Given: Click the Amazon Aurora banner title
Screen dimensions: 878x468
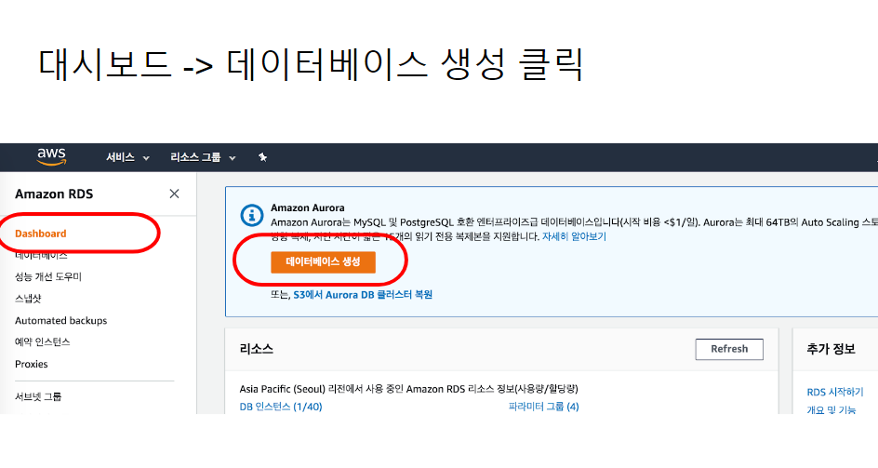Looking at the screenshot, I should (x=308, y=207).
